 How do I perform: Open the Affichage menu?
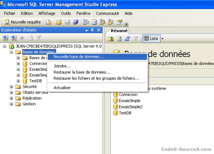coord(47,13)
